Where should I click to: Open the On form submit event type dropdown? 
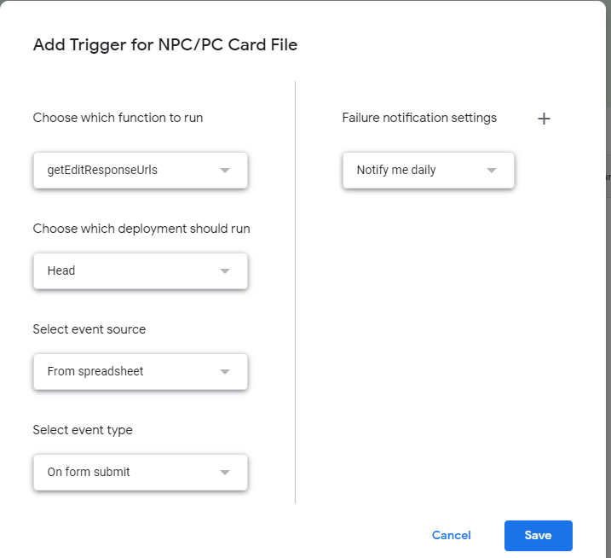tap(128, 473)
